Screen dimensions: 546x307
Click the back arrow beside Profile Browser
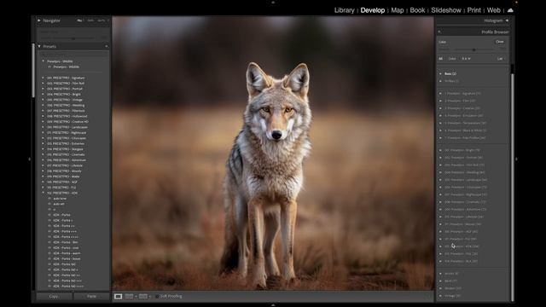439,32
